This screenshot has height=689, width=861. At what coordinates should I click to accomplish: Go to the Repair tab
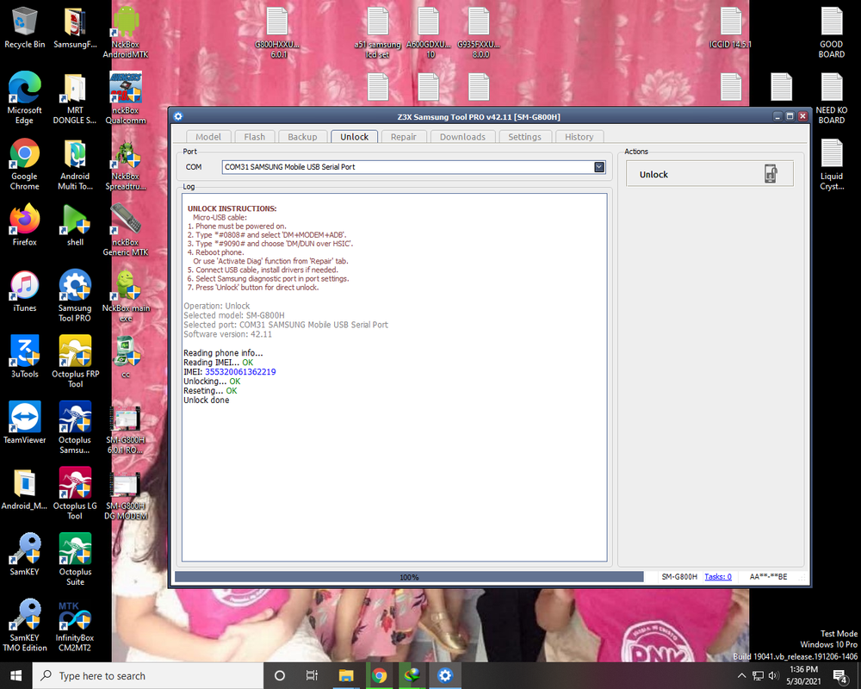[404, 137]
